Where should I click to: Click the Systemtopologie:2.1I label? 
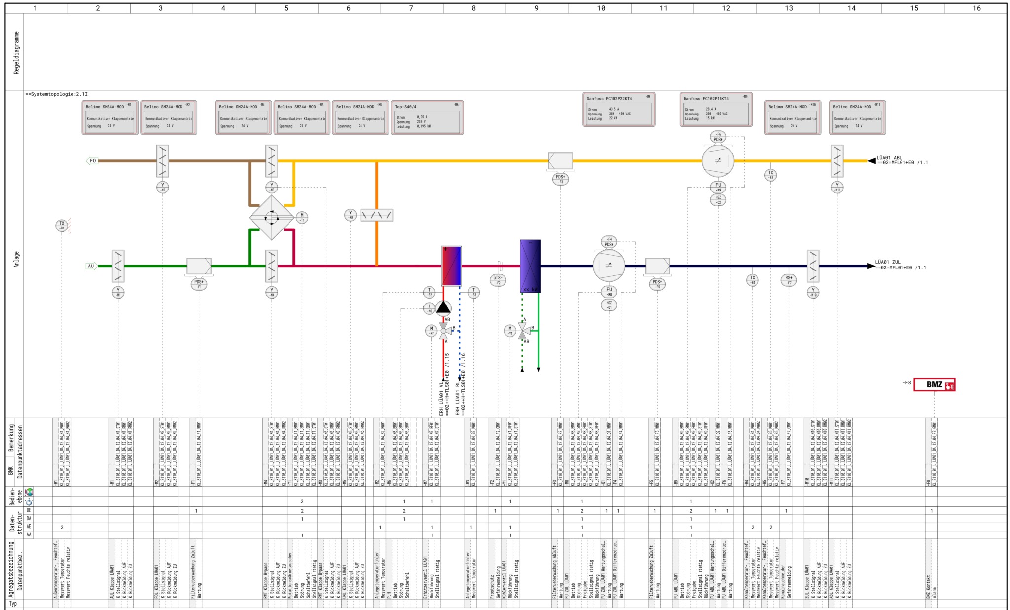click(57, 94)
